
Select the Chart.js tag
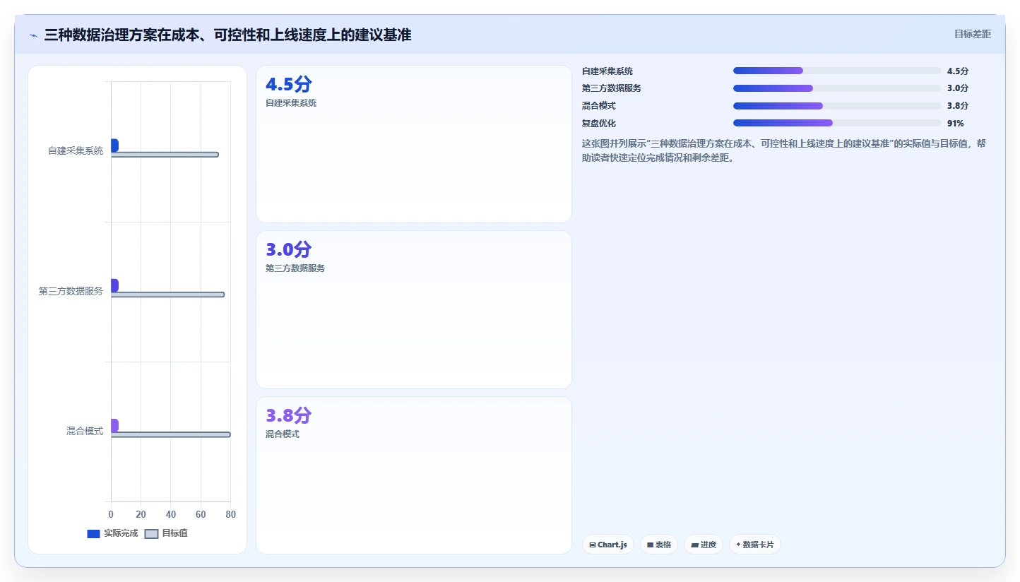pyautogui.click(x=608, y=545)
